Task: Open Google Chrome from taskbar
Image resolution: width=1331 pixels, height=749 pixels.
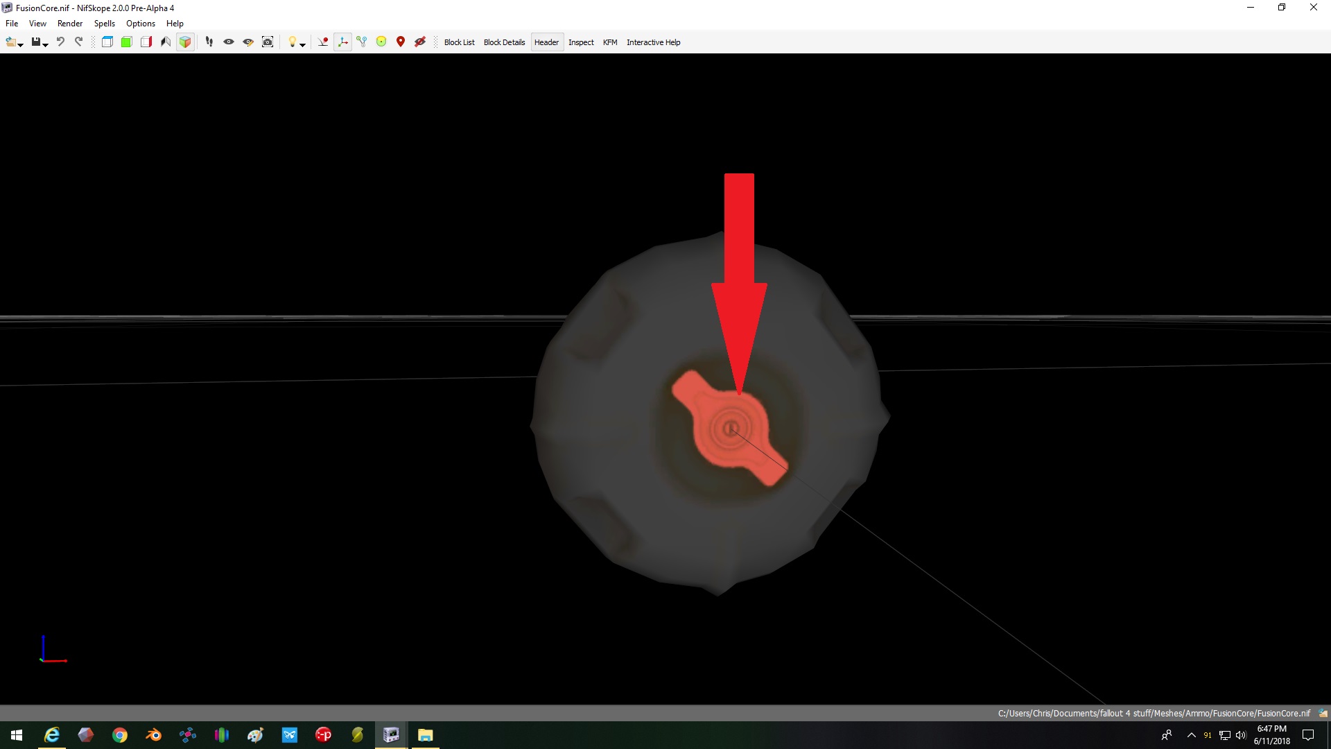Action: (120, 735)
